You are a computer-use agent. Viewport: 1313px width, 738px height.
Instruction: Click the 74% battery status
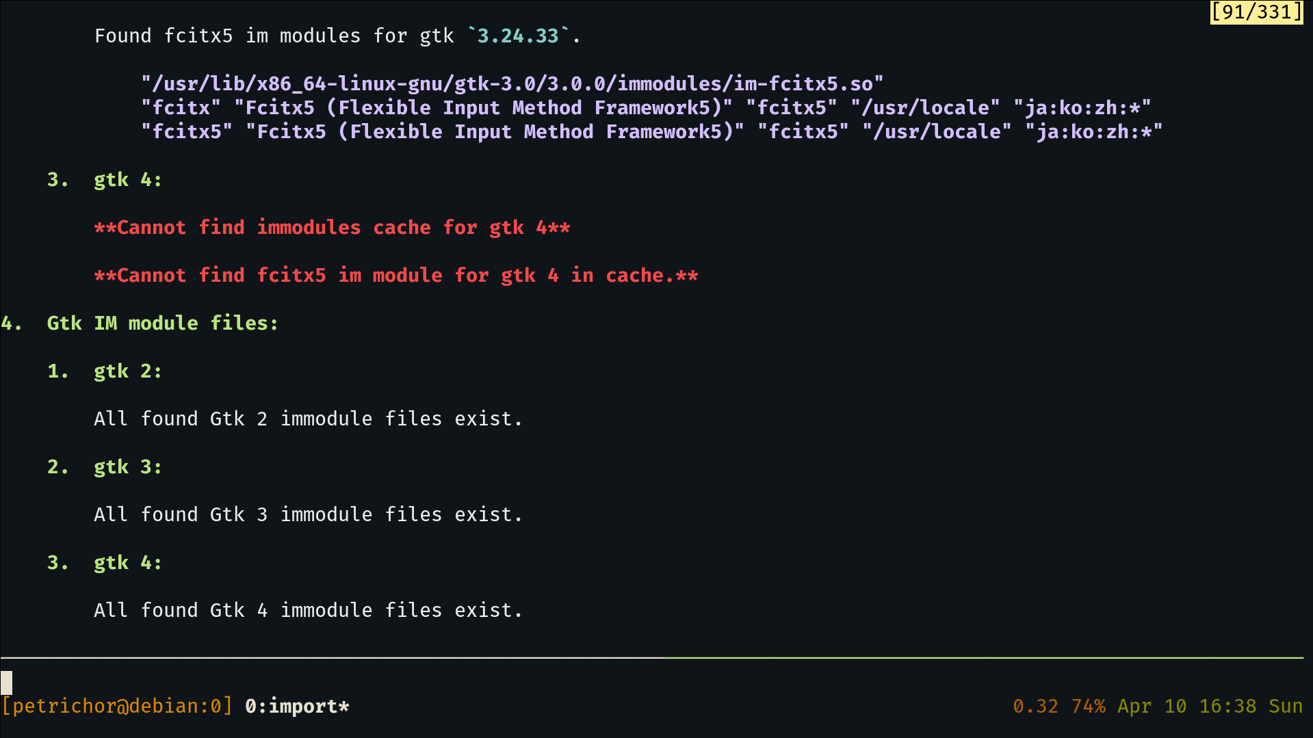tap(1088, 706)
